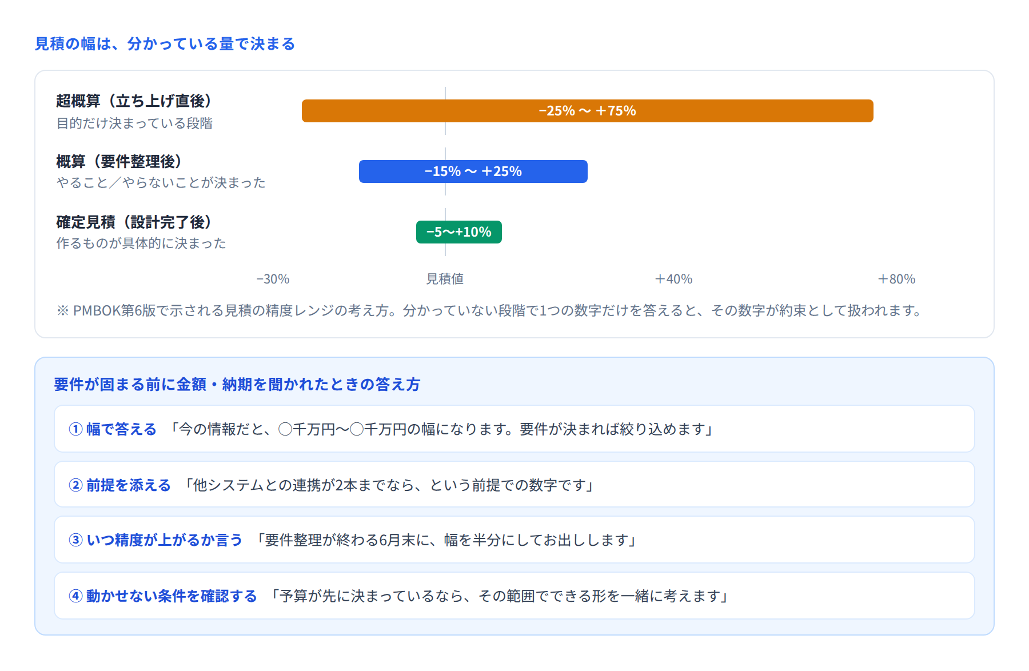The height and width of the screenshot is (671, 1029).
Task: Click the blue −15% ～ +25% bar
Action: (473, 171)
